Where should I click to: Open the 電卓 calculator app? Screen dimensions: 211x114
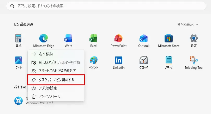(19, 41)
